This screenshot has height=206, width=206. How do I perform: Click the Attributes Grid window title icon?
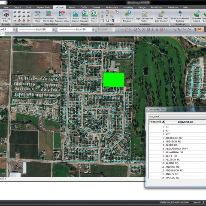point(148,109)
